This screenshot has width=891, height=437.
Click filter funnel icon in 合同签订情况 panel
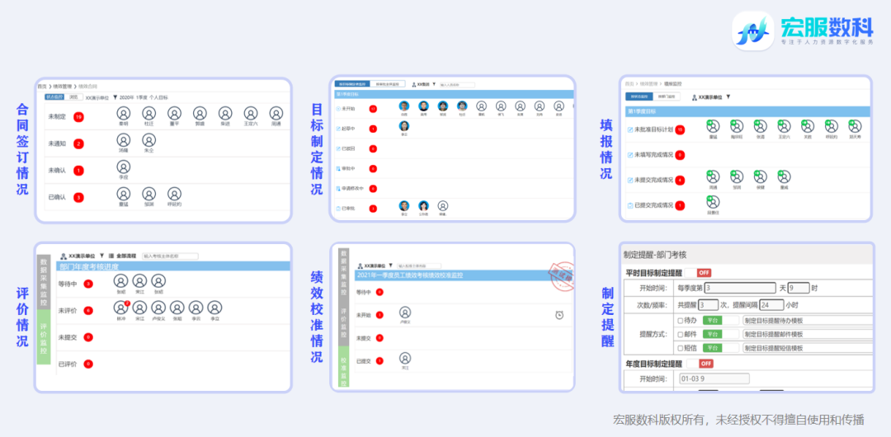pos(115,97)
